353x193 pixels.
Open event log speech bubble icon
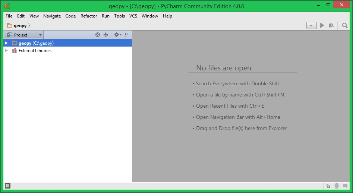[x=345, y=186]
